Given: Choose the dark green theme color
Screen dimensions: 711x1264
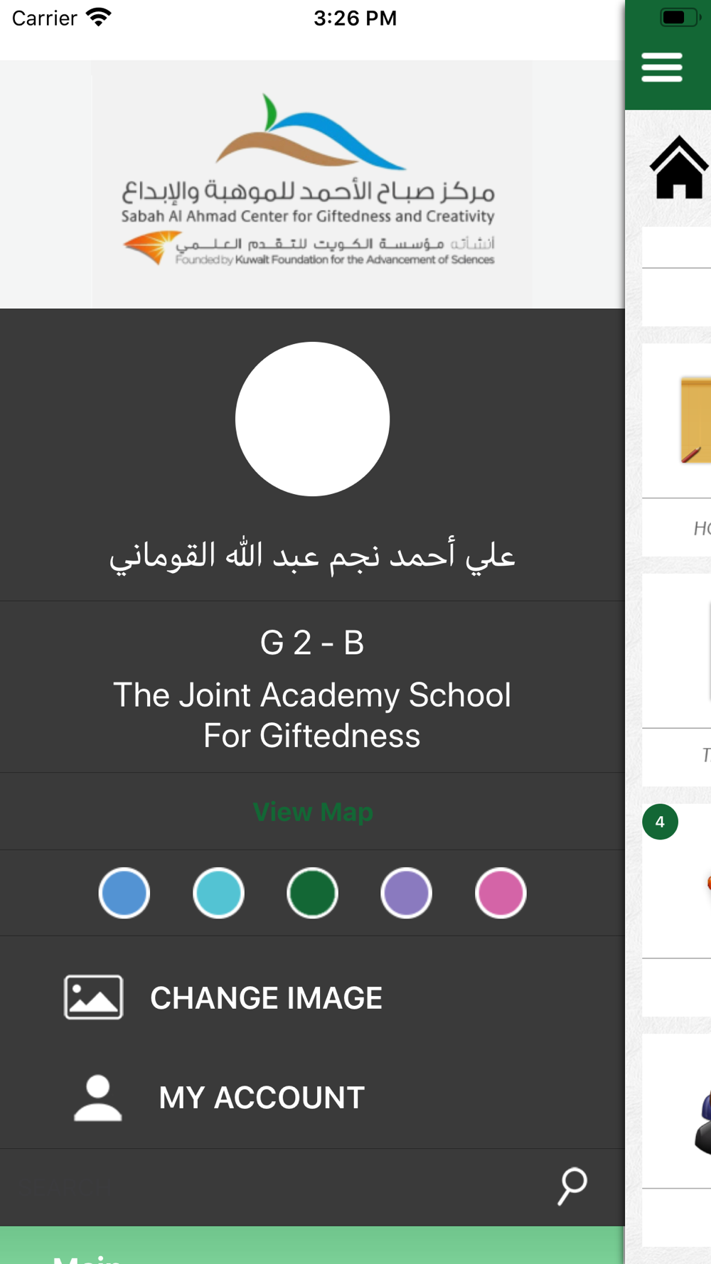Looking at the screenshot, I should tap(312, 893).
